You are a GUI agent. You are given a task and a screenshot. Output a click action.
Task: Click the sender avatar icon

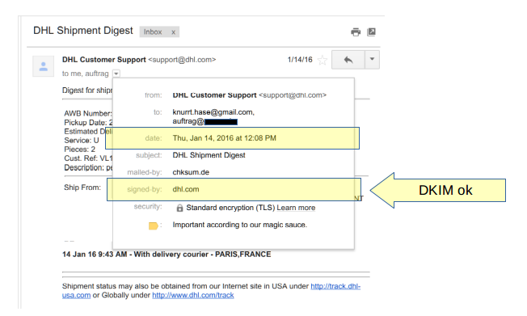pyautogui.click(x=44, y=66)
